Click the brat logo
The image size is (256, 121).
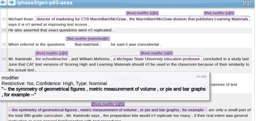pyautogui.click(x=247, y=3)
